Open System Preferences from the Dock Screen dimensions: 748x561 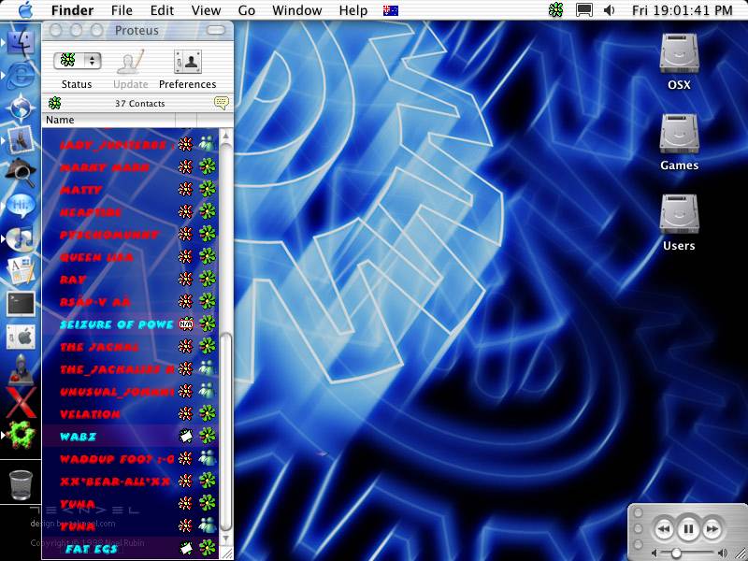coord(20,337)
